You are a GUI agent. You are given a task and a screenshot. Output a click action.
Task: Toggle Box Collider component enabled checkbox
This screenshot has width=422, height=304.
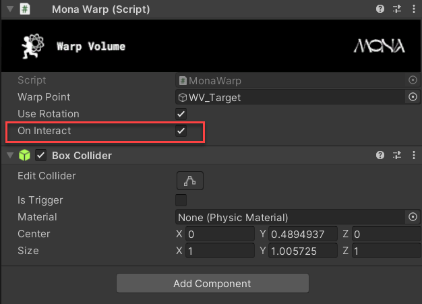point(40,156)
